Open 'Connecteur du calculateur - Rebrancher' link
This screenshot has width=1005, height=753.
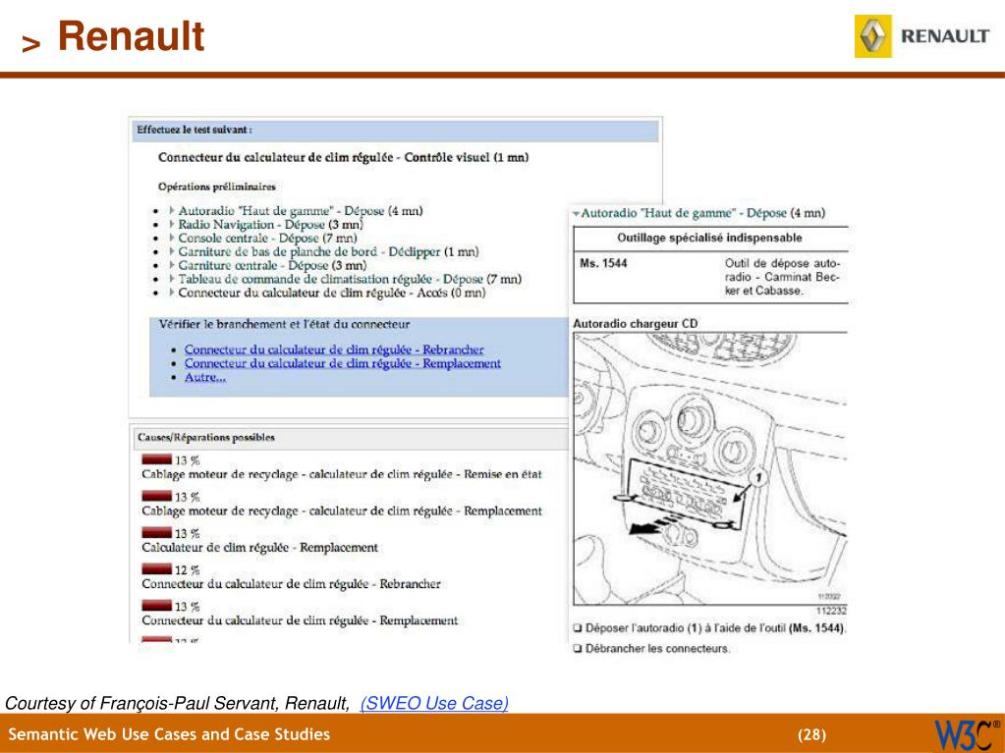334,350
